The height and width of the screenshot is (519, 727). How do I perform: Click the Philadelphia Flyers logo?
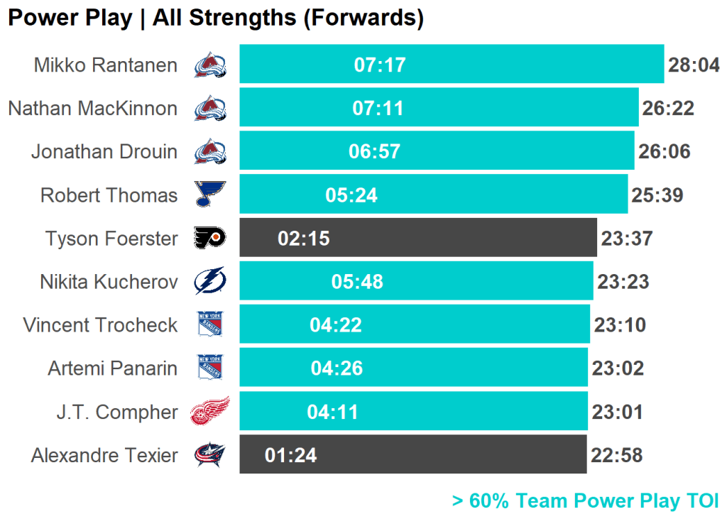point(210,239)
